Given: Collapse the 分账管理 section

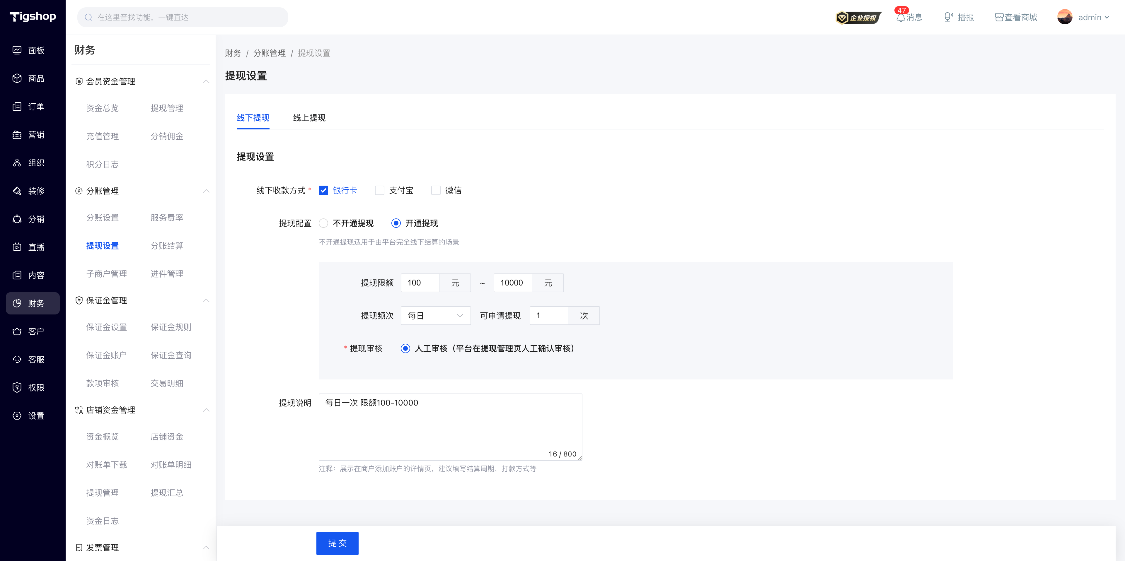Looking at the screenshot, I should coord(206,191).
